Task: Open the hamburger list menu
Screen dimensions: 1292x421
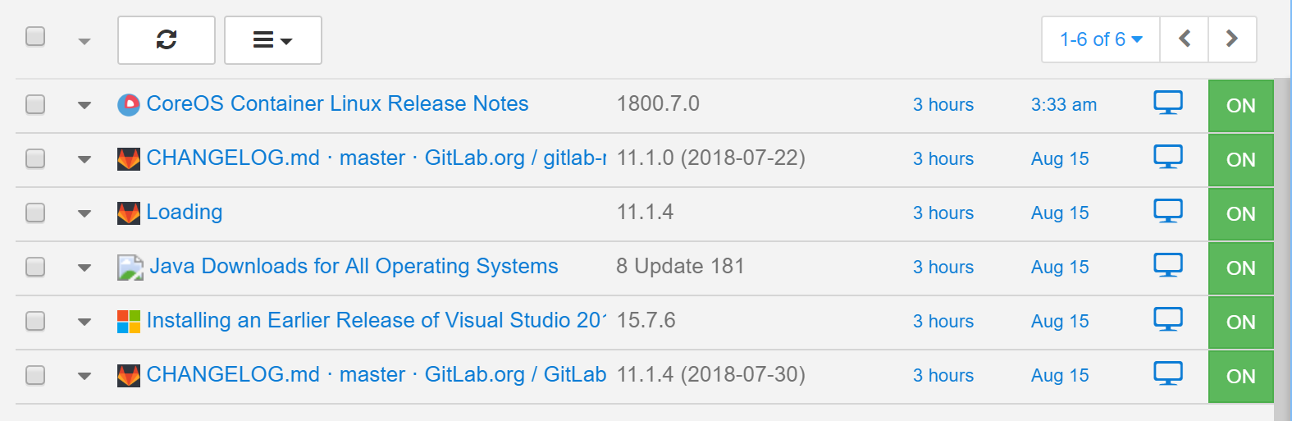Action: 272,39
